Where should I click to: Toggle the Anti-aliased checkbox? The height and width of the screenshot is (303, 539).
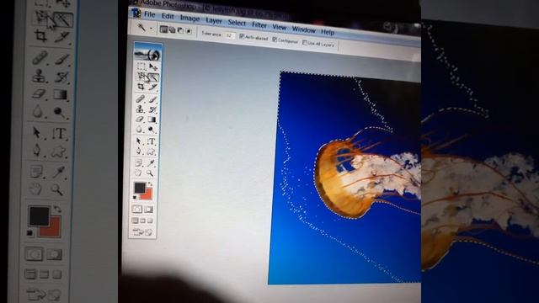242,36
